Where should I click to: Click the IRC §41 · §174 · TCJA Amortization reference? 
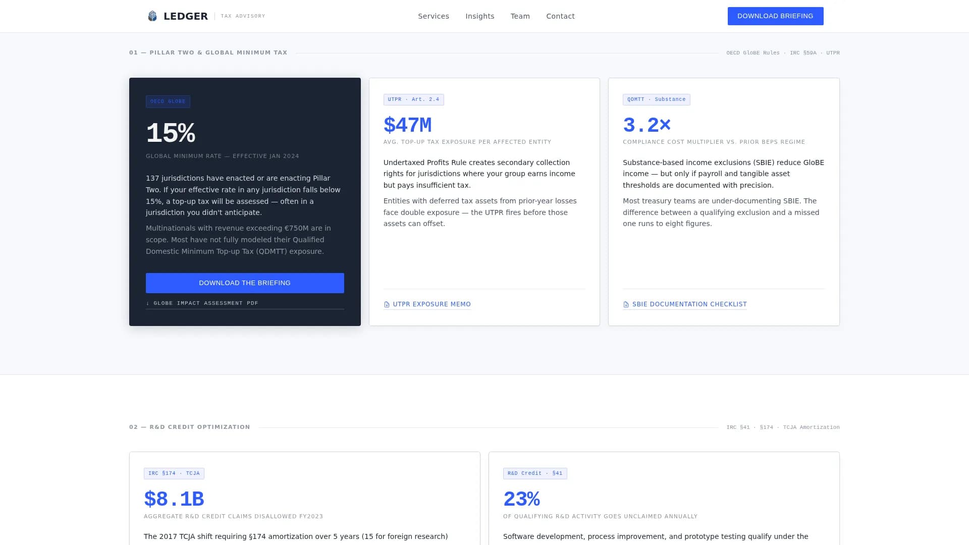[x=783, y=427]
